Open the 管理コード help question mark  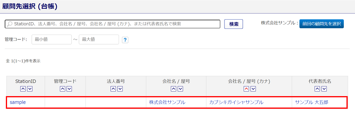[x=125, y=40]
